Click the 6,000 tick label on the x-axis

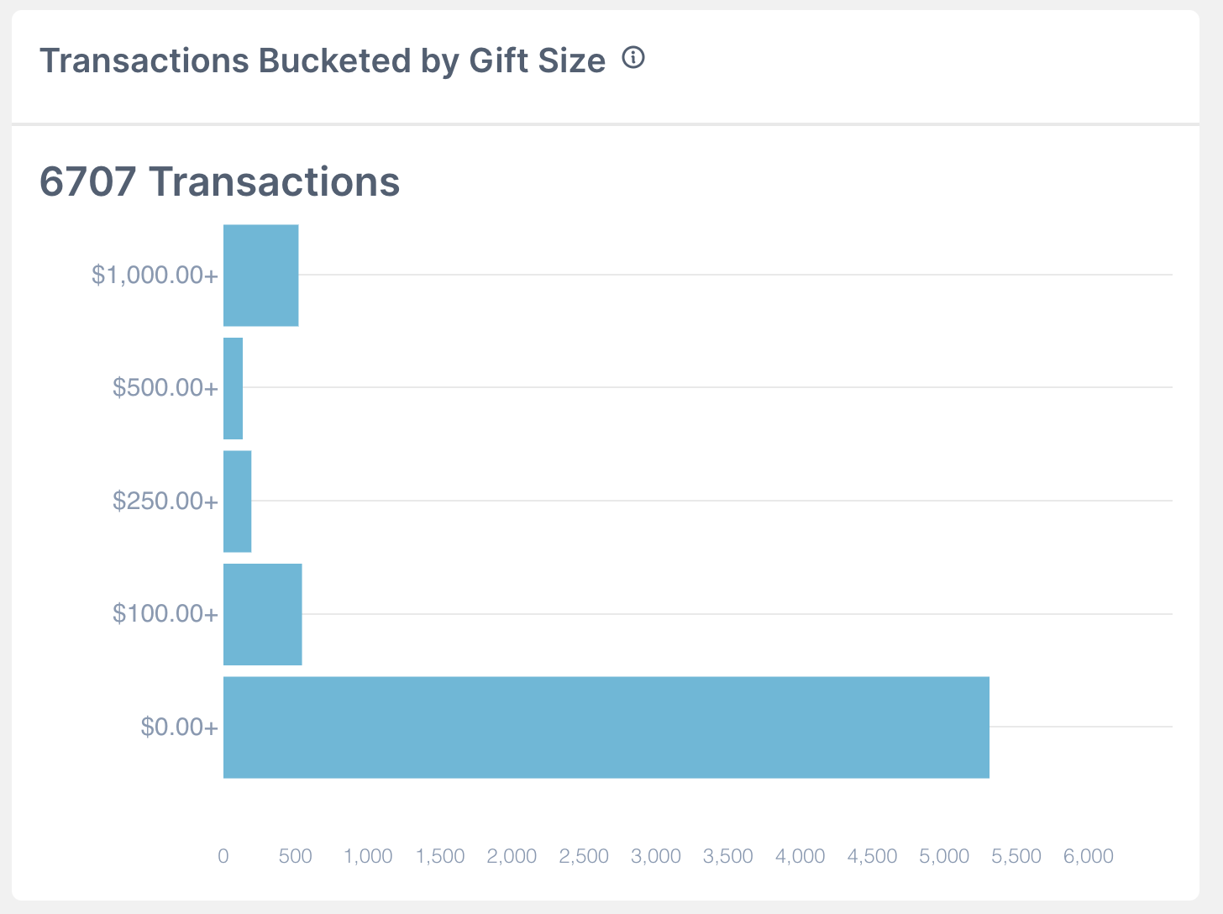click(1089, 856)
